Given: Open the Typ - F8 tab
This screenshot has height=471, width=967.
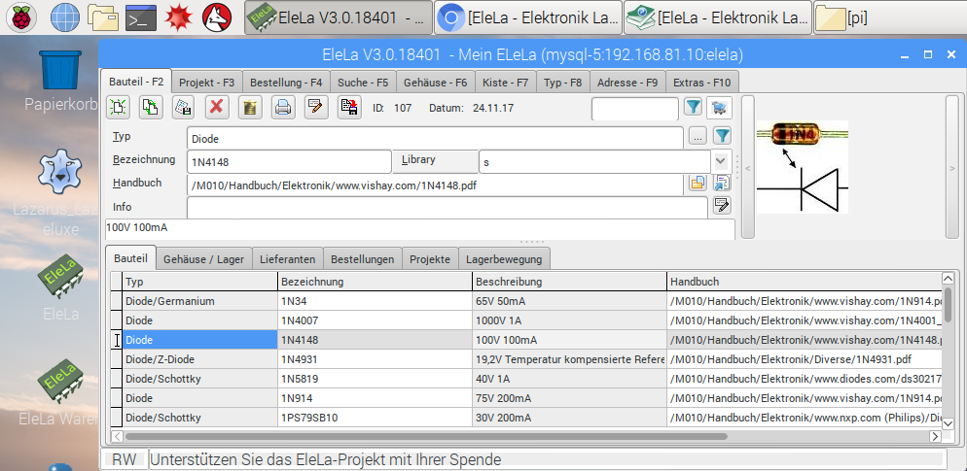Looking at the screenshot, I should (562, 83).
